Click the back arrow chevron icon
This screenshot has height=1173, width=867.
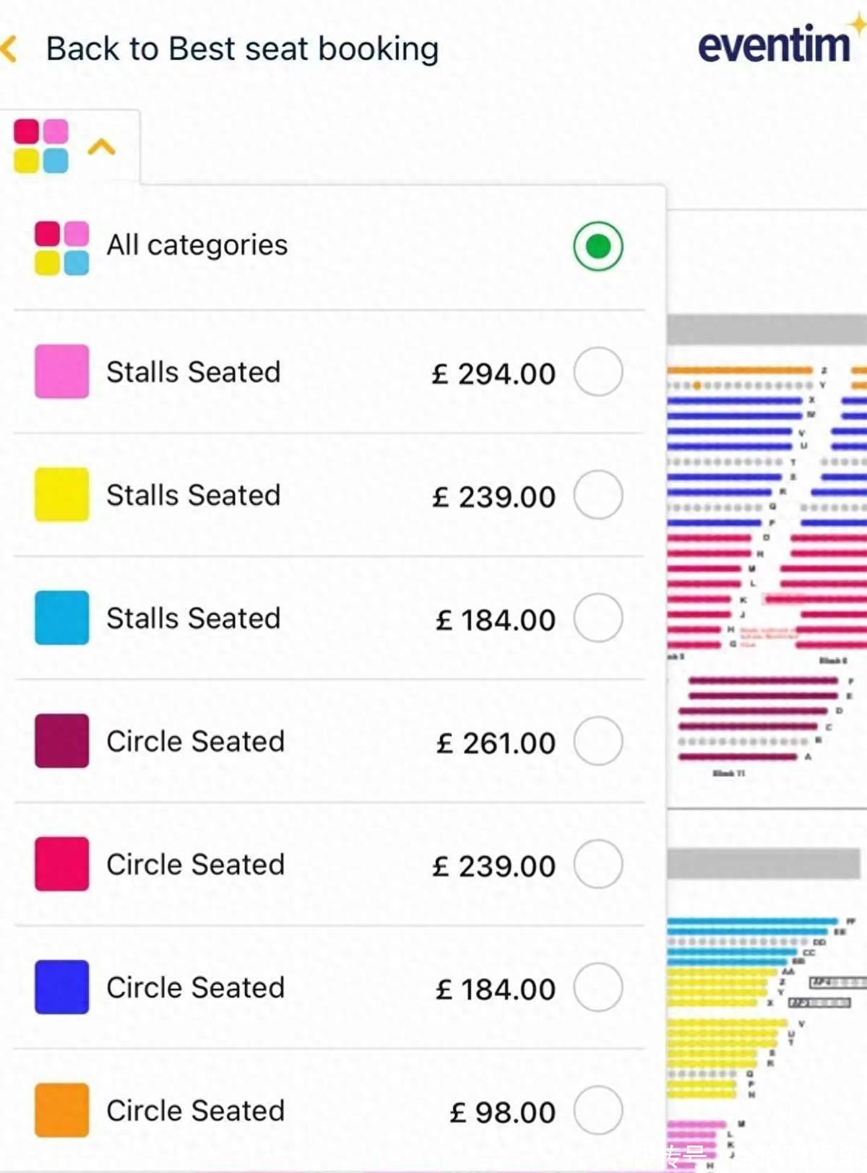point(9,49)
